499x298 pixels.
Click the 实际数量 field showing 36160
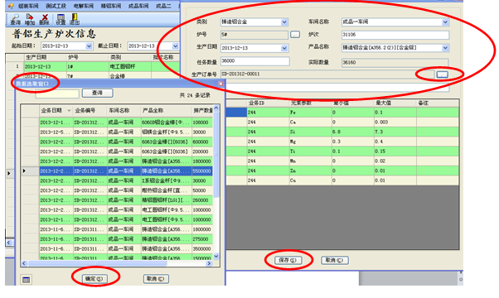(x=395, y=62)
